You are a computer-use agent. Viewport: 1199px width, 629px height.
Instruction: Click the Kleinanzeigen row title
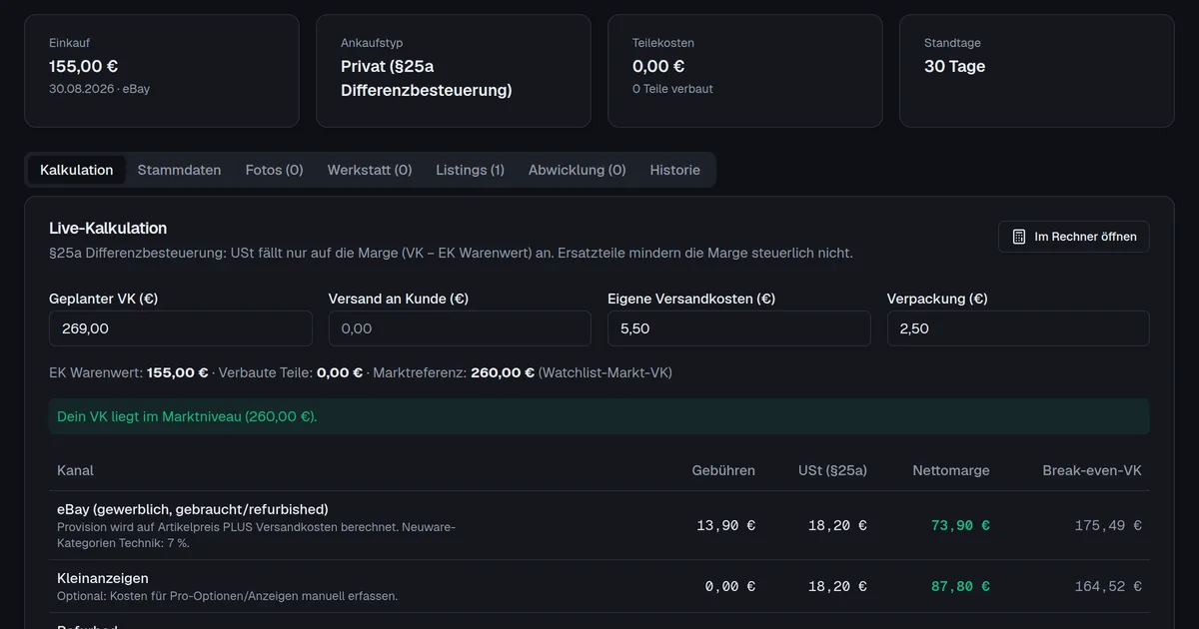pyautogui.click(x=103, y=578)
